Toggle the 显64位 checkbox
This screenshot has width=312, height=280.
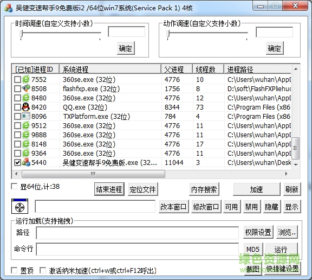click(14, 187)
